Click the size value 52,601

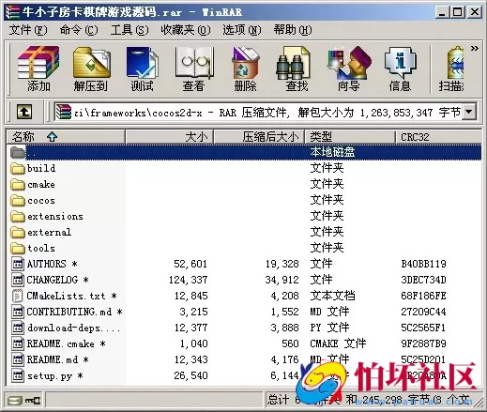[x=190, y=264]
